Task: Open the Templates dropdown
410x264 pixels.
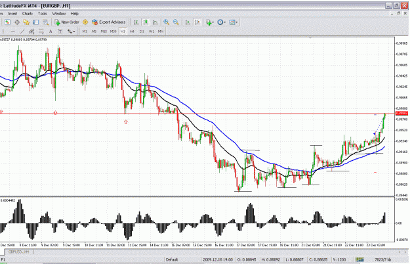Action: [234, 22]
